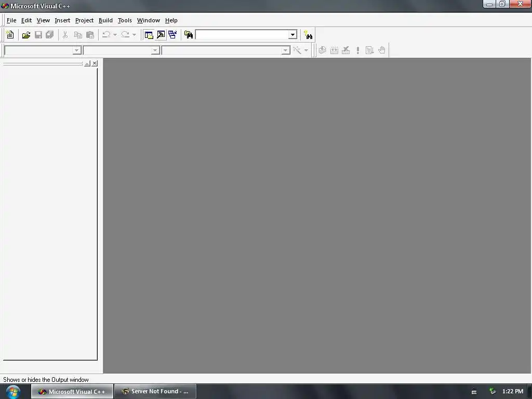Open the Undo history dropdown arrow
Image resolution: width=532 pixels, height=399 pixels.
point(115,35)
